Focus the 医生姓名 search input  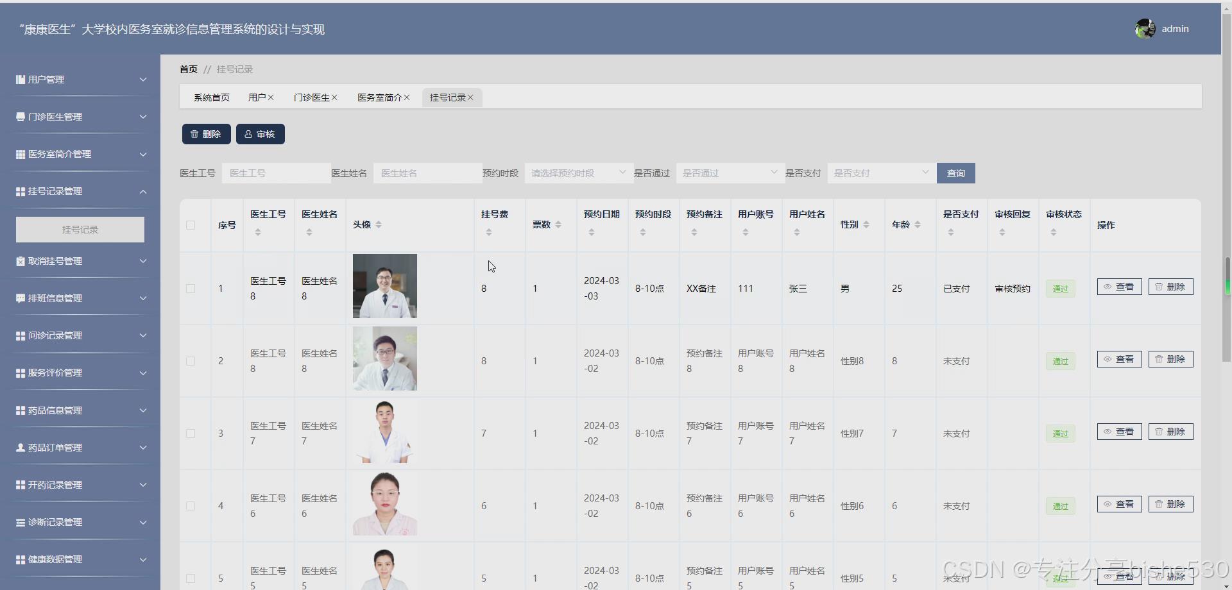click(428, 173)
